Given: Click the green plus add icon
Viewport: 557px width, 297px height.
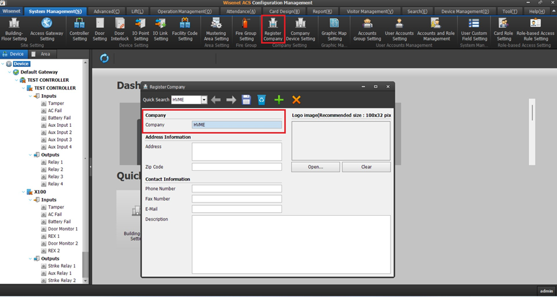Looking at the screenshot, I should (x=279, y=100).
